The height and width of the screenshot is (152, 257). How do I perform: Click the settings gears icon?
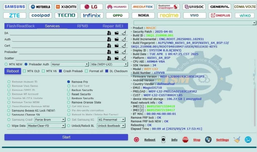tap(208, 139)
